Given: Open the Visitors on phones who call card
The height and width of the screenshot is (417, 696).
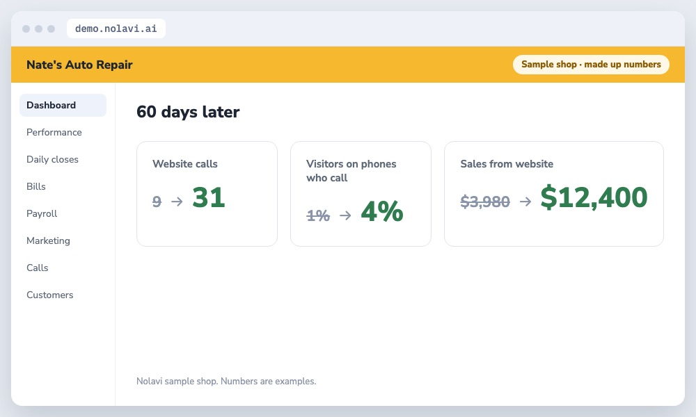Looking at the screenshot, I should point(361,194).
